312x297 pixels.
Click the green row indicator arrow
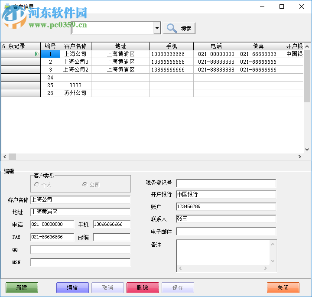36,54
